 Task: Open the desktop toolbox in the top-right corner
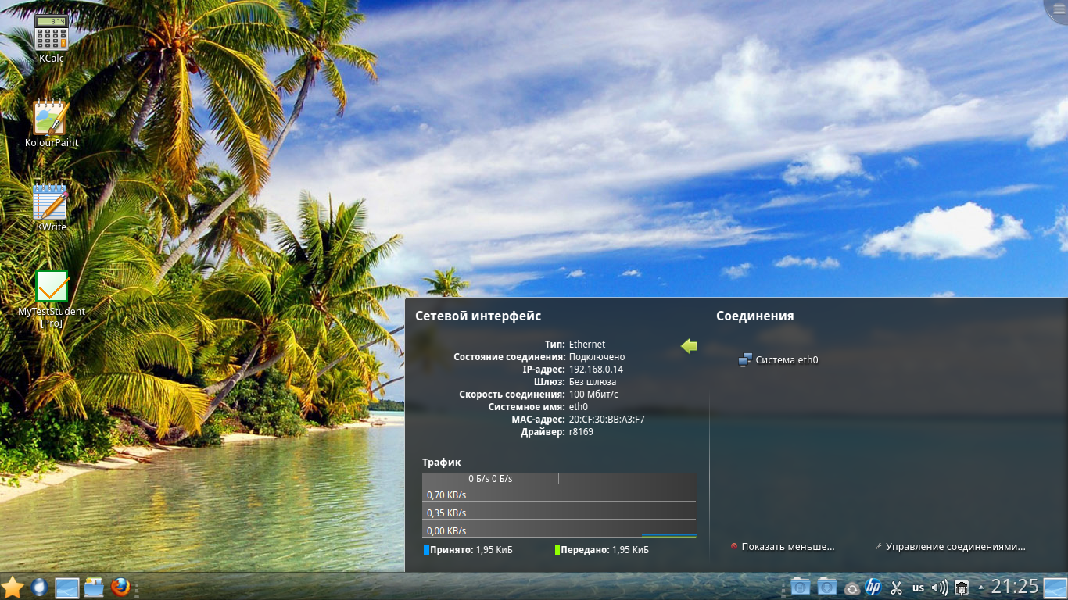coord(1057,9)
